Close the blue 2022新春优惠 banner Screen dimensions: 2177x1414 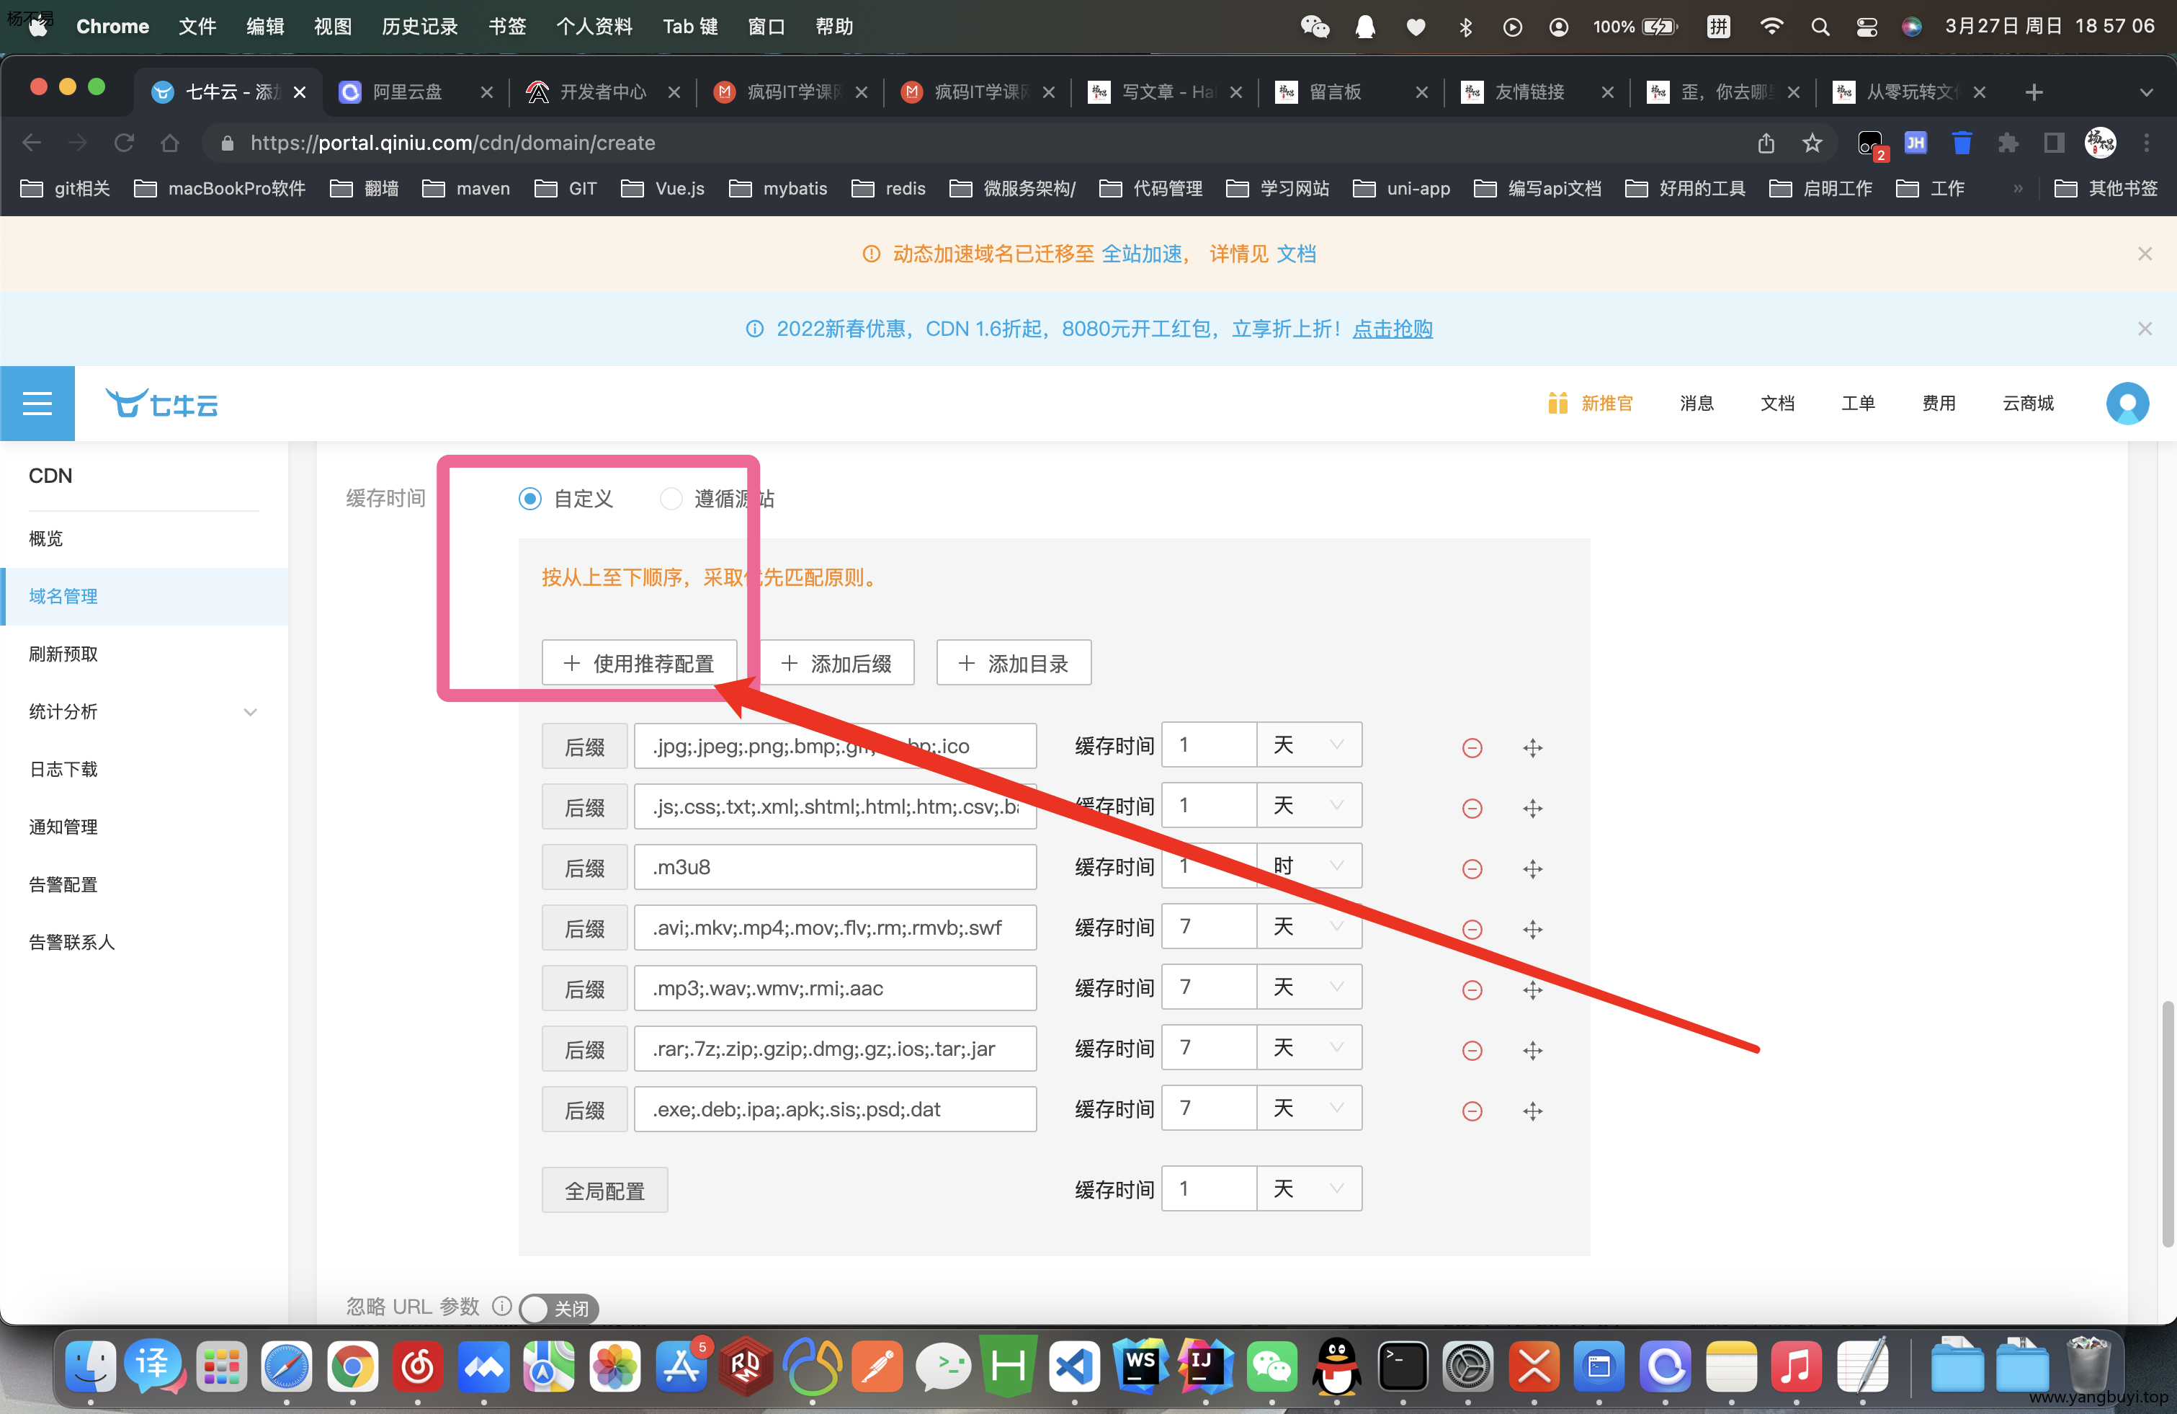2144,329
